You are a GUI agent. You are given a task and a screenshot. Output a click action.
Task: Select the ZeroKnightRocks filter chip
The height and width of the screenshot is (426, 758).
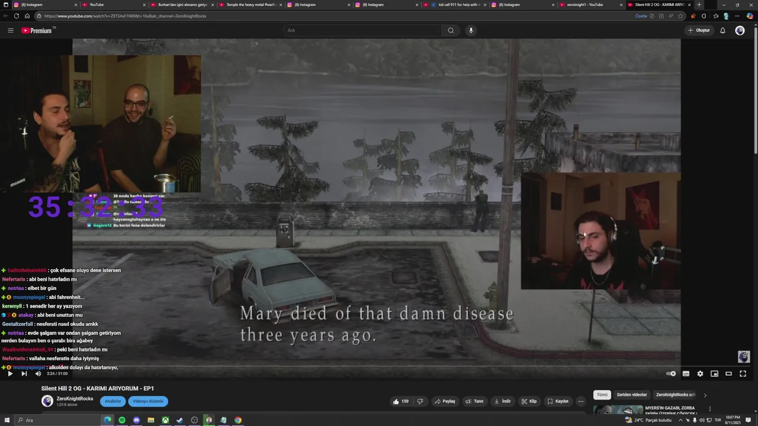(x=675, y=395)
